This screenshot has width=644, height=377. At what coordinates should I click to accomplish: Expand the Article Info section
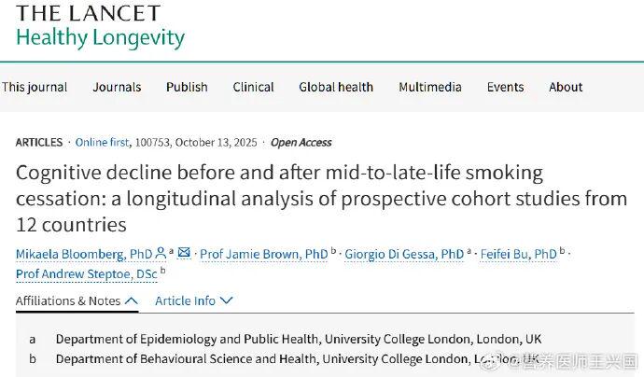point(193,300)
